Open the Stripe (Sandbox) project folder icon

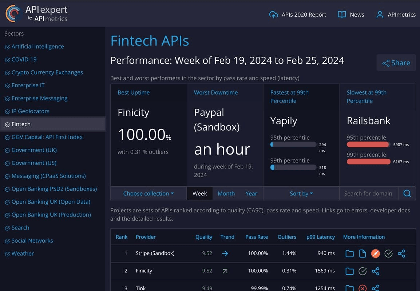[x=349, y=254]
